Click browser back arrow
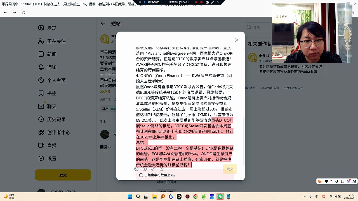Screen dimensions: 358x201 (x=5, y=13)
